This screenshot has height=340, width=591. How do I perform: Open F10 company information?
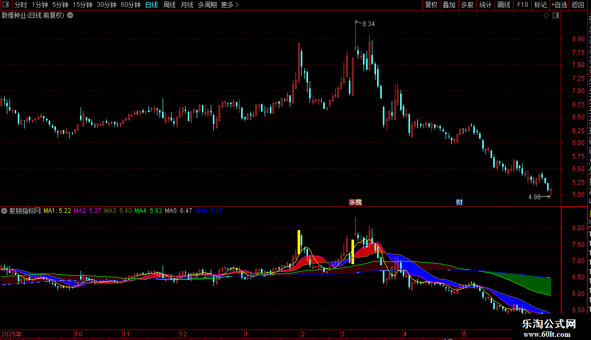click(x=522, y=5)
